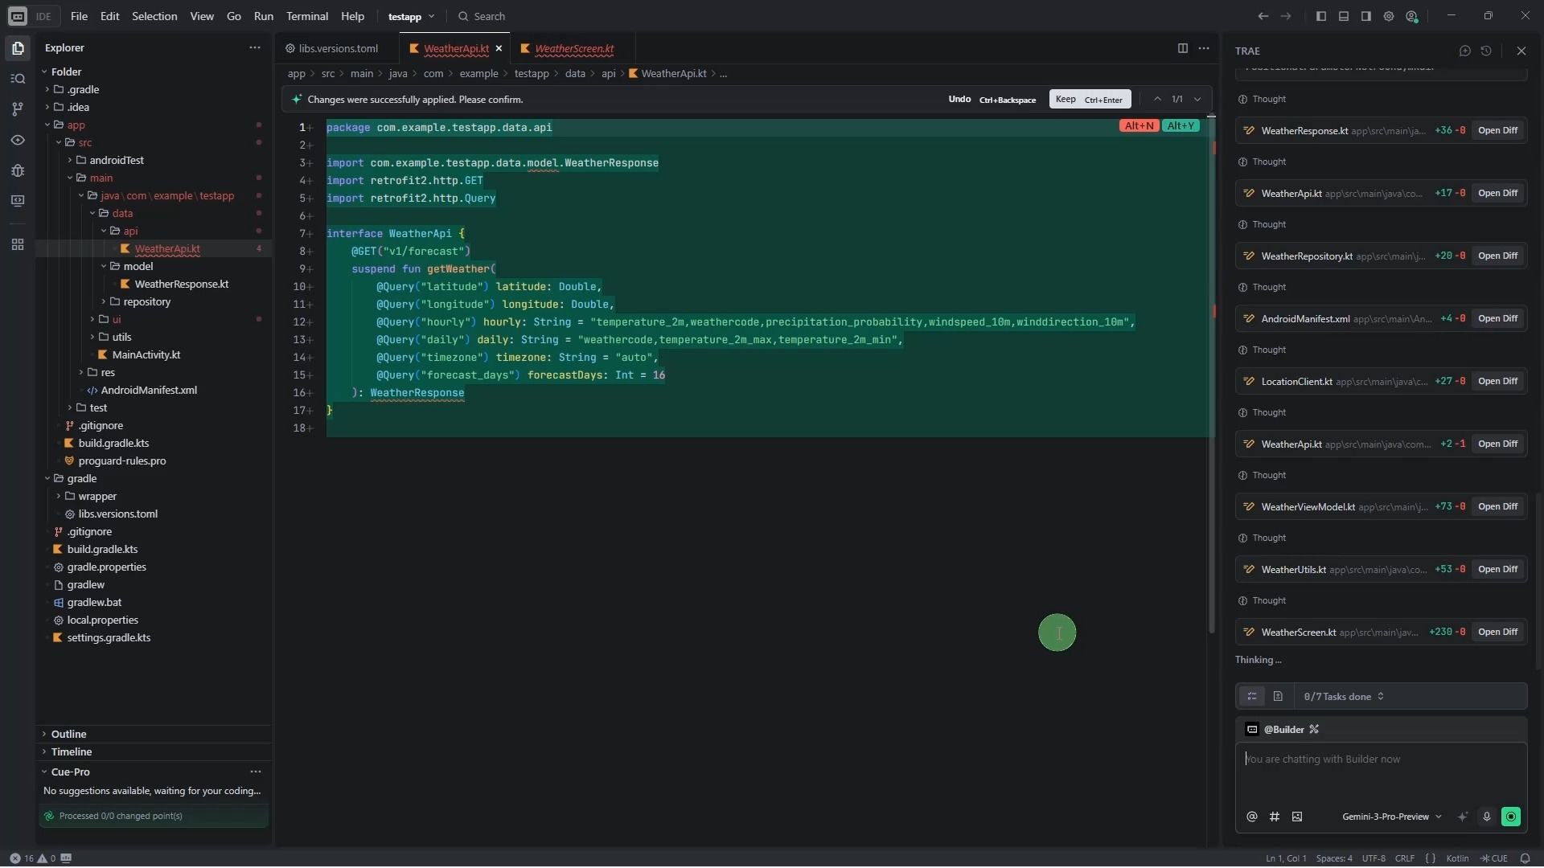Toggle the primary sidebar visibility

click(x=1320, y=16)
